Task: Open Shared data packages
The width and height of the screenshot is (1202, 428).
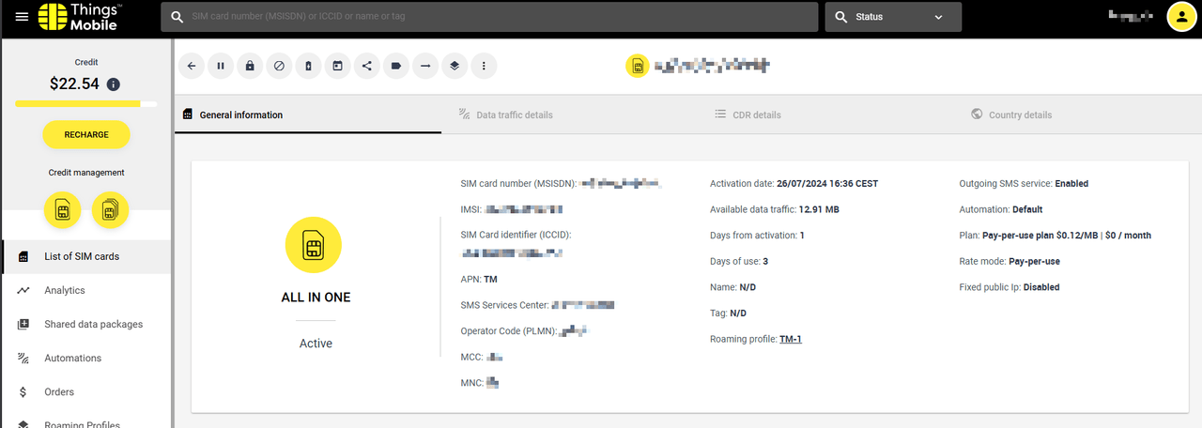Action: [x=85, y=324]
